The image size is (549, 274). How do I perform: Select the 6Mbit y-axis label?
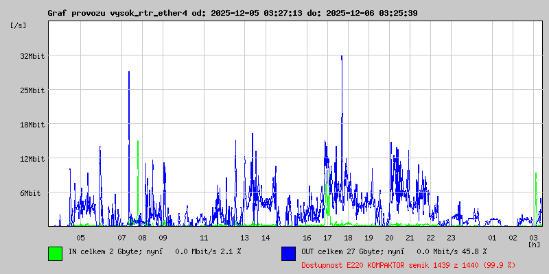tap(30, 193)
